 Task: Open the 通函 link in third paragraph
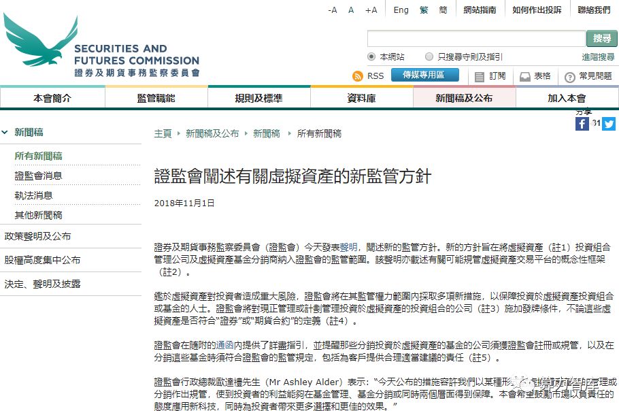(224, 345)
